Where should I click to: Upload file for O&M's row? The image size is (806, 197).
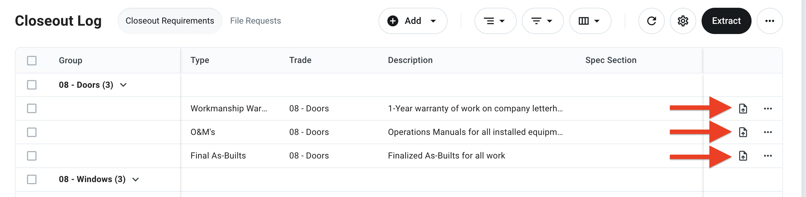743,132
